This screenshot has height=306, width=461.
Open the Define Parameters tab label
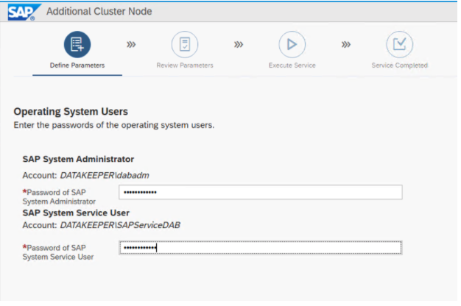(77, 65)
